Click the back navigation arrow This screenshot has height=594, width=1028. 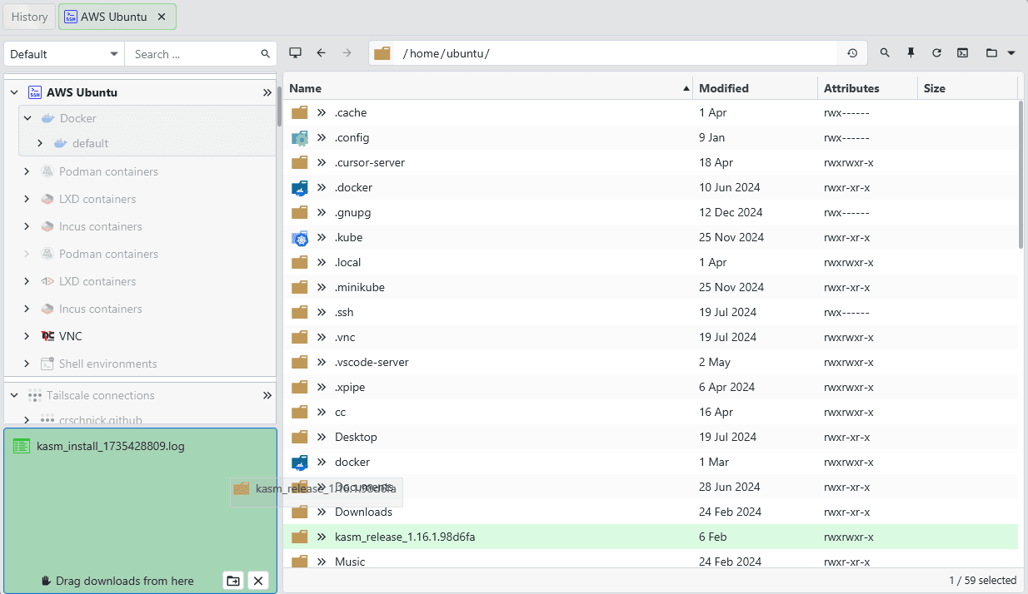pos(321,53)
